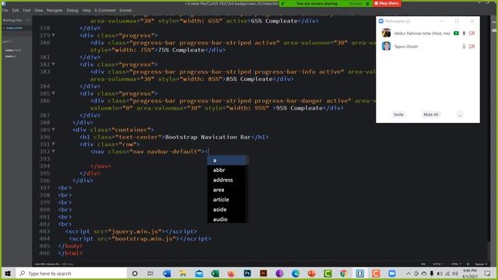
Task: Open the more options button in Participants
Action: [460, 114]
